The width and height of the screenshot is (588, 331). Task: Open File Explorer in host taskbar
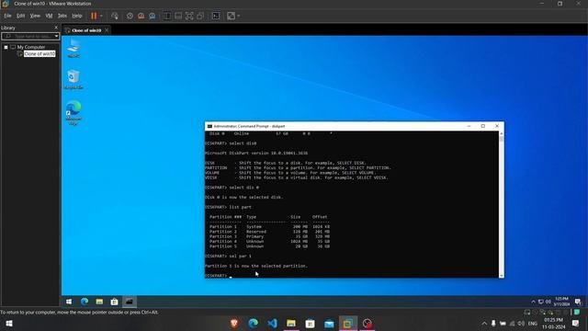(291, 323)
